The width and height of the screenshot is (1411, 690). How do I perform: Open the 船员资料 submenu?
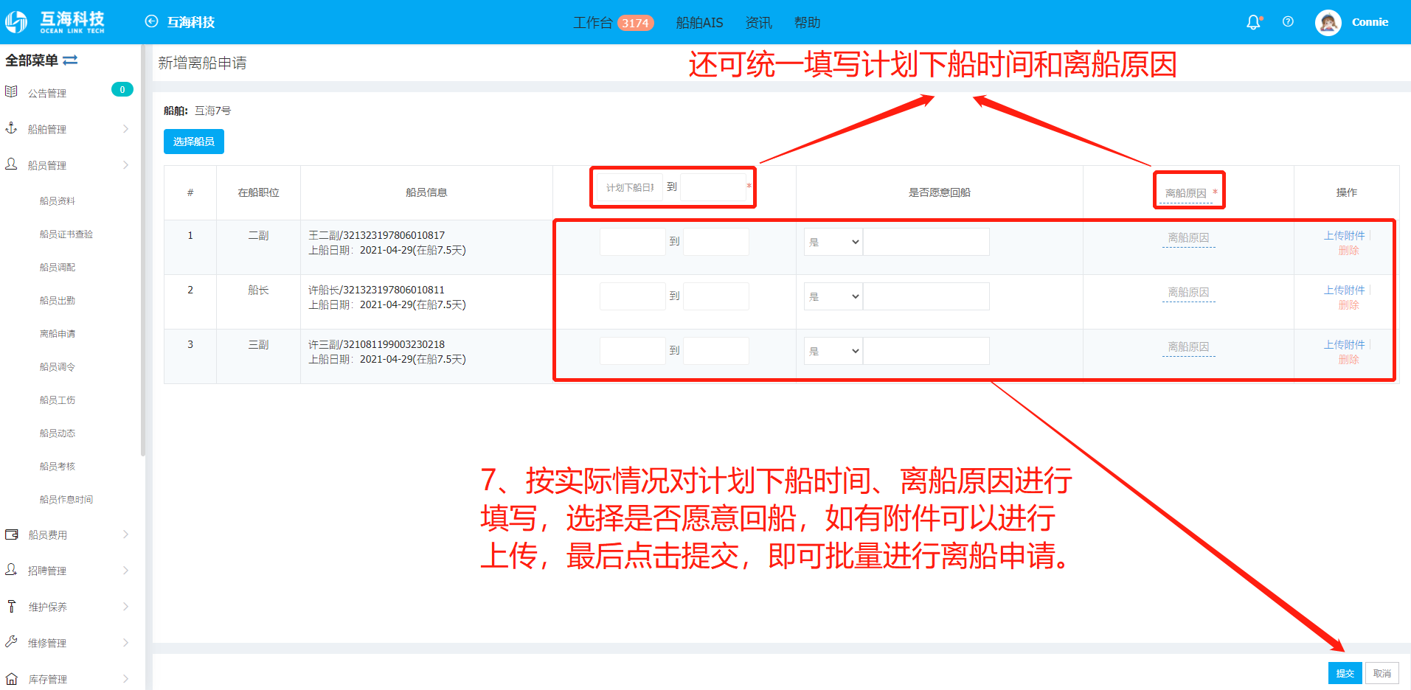(58, 201)
